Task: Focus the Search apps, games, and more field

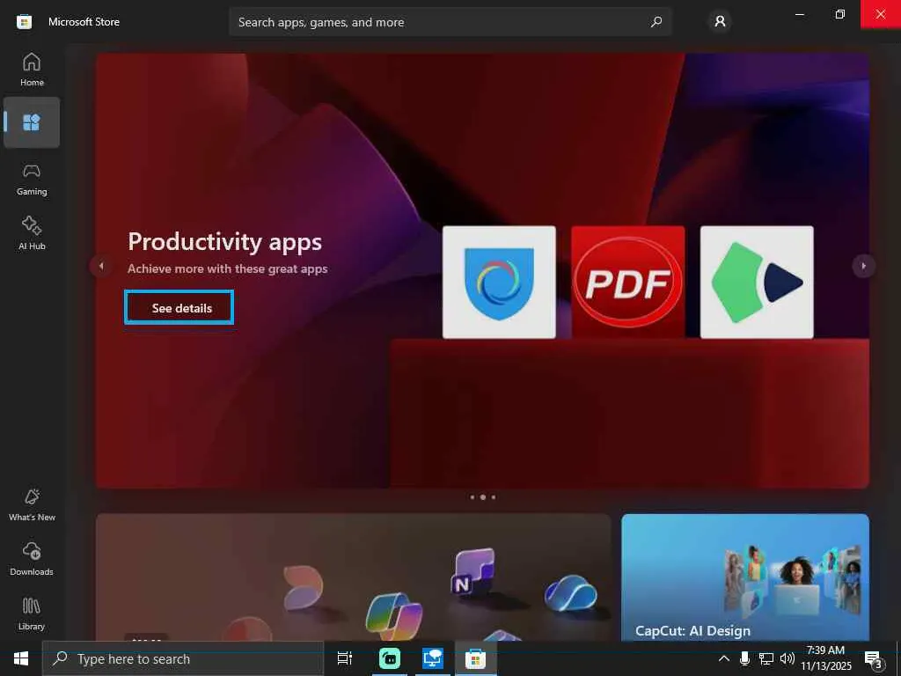Action: click(450, 22)
